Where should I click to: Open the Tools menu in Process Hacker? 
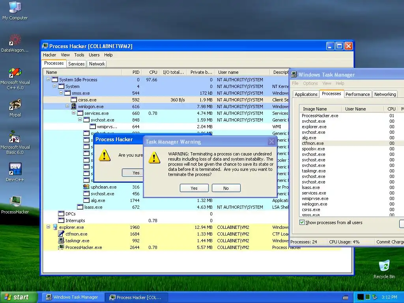click(x=79, y=55)
